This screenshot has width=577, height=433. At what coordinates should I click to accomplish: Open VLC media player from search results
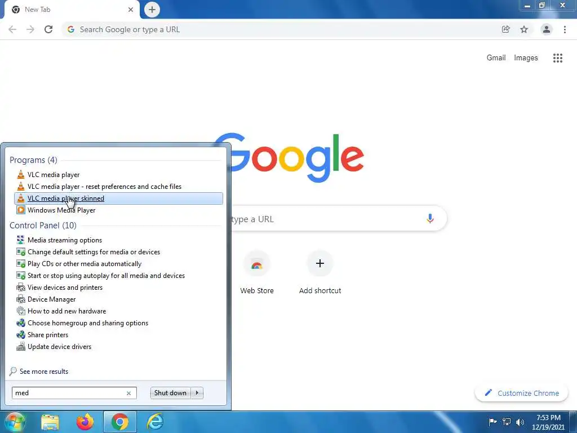pos(54,175)
